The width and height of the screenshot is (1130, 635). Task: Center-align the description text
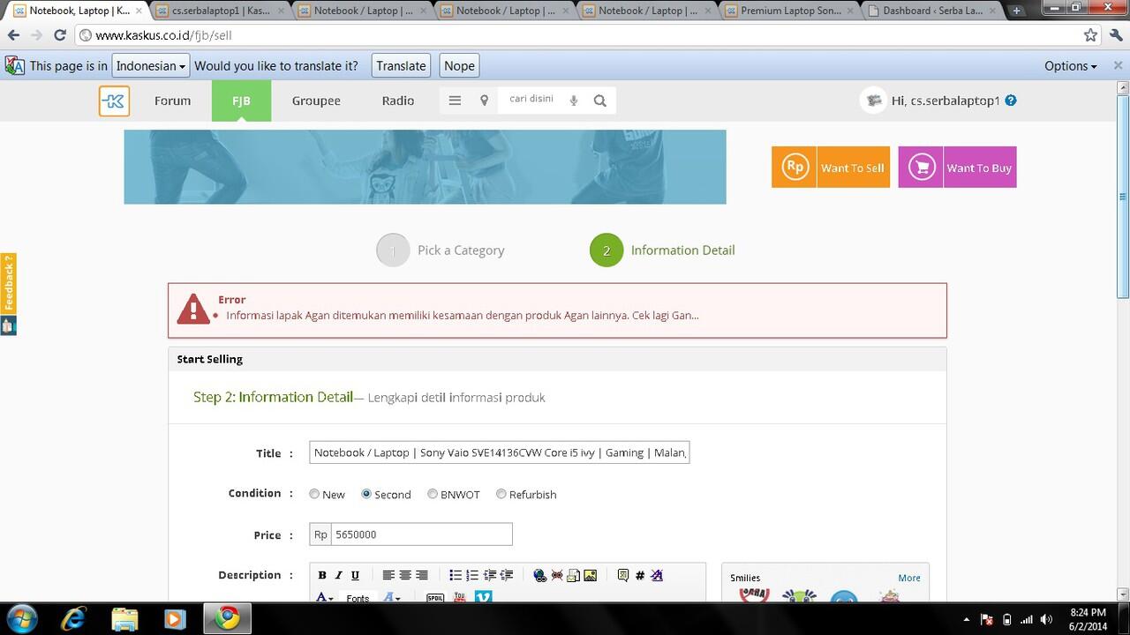point(405,575)
